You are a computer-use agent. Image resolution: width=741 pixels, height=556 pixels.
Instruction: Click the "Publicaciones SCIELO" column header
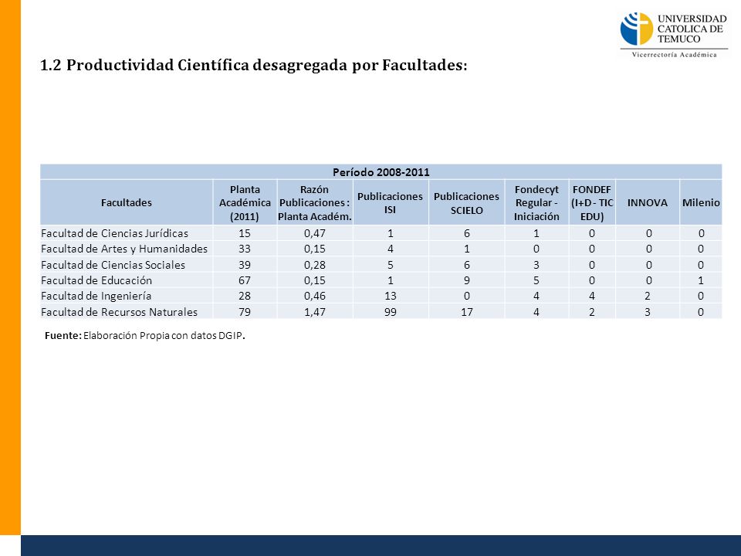[466, 203]
